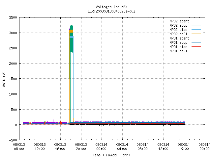Image resolution: width=211 pixels, height=158 pixels.
Task: Click the purple NPD2 start legend line
Action: click(196, 21)
